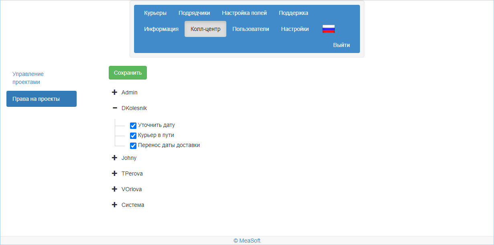This screenshot has height=245, width=494.
Task: Uncheck the Перенос даты доставки checkbox
Action: (133, 145)
